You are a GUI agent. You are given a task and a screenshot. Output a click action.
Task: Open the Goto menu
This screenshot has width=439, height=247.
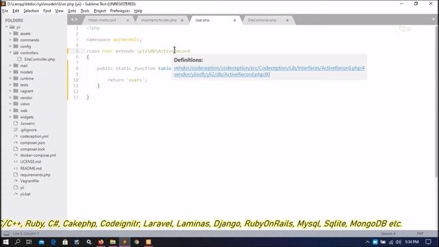(x=72, y=11)
